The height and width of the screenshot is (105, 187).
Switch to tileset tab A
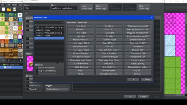point(3,60)
